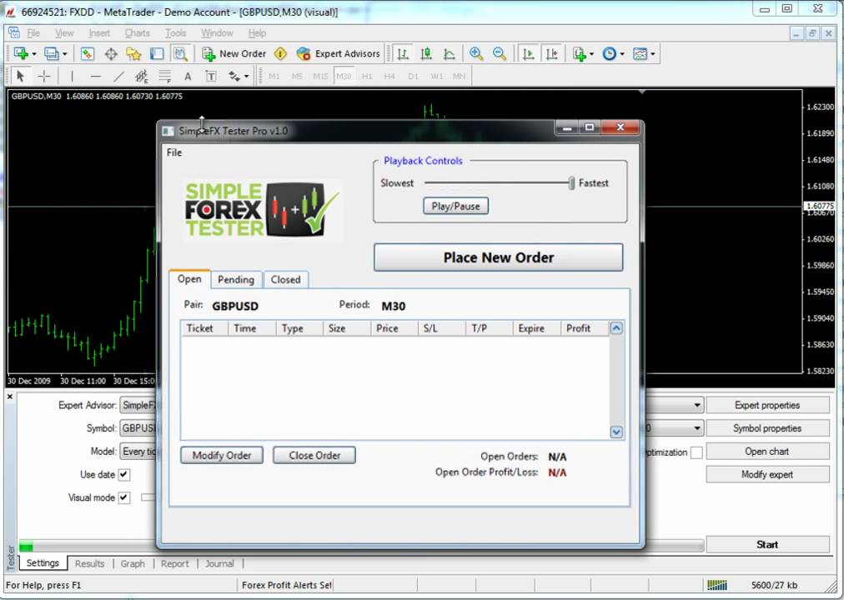Select the text 'A' drawing tool
Image resolution: width=844 pixels, height=600 pixels.
point(188,77)
